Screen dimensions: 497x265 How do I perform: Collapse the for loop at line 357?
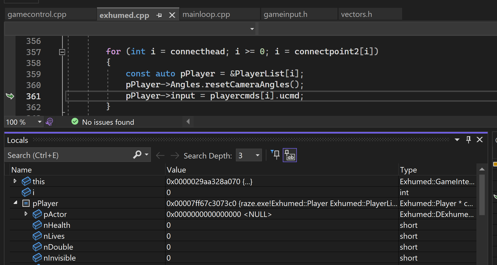click(x=62, y=52)
